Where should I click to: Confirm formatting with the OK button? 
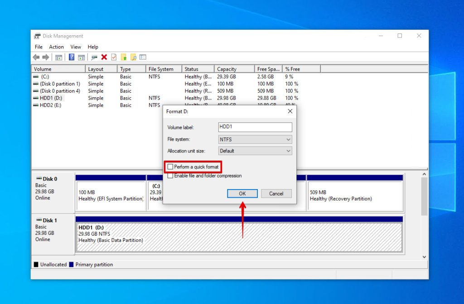pyautogui.click(x=242, y=193)
